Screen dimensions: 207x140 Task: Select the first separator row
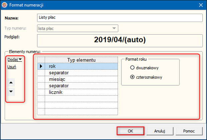pyautogui.click(x=81, y=73)
